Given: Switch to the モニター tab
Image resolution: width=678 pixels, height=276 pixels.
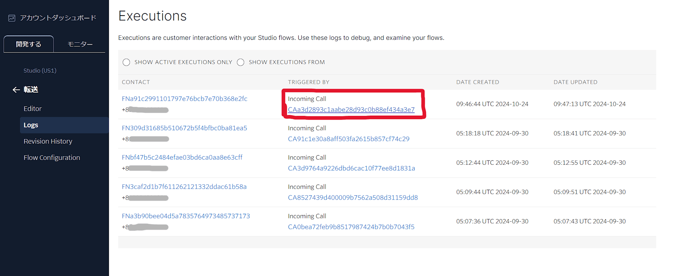Looking at the screenshot, I should (80, 44).
